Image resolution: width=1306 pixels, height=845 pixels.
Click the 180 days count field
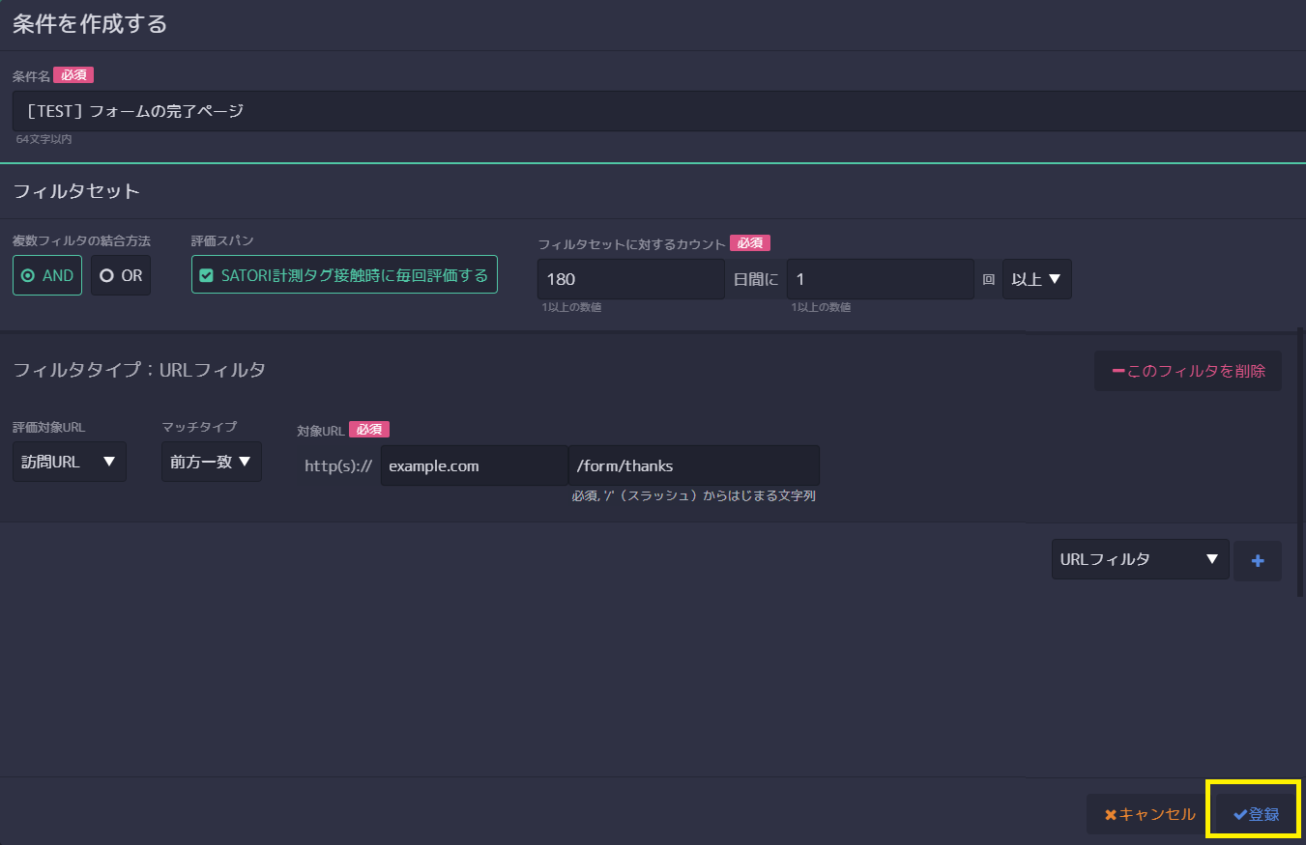[630, 279]
